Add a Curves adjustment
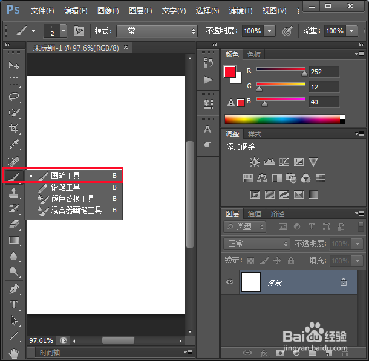369x361 pixels. 284,162
